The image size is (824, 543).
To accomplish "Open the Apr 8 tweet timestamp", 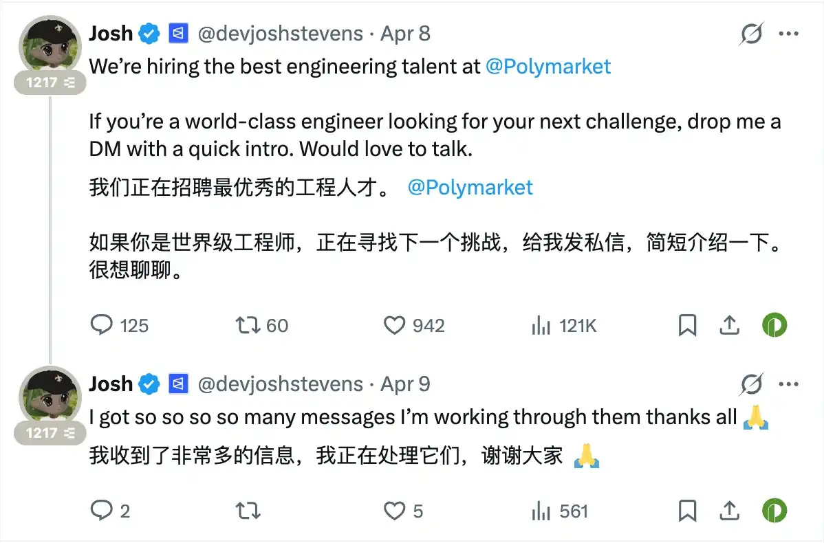I will 405,33.
